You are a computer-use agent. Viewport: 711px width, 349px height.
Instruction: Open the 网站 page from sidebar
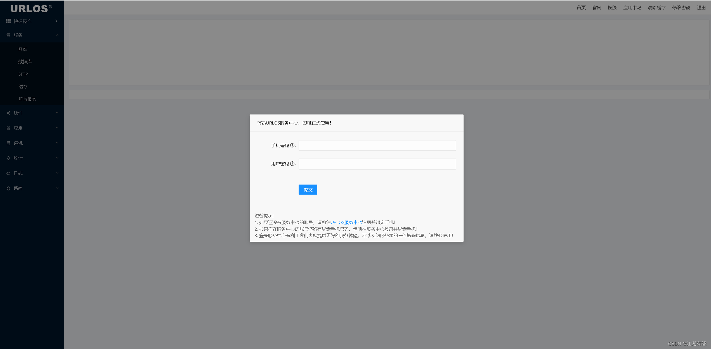click(x=23, y=49)
